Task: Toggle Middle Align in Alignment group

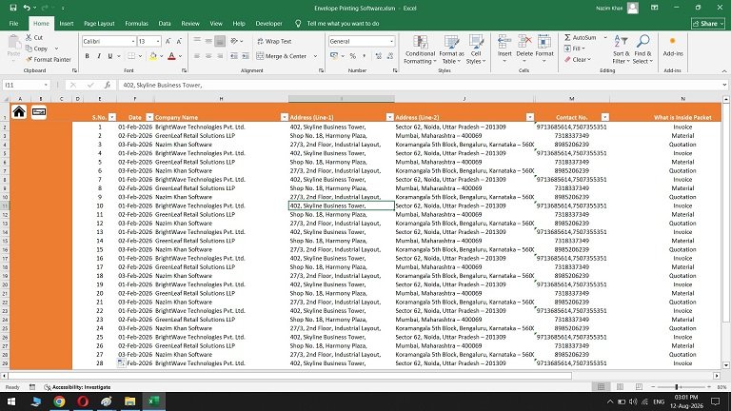Action: pyautogui.click(x=208, y=41)
